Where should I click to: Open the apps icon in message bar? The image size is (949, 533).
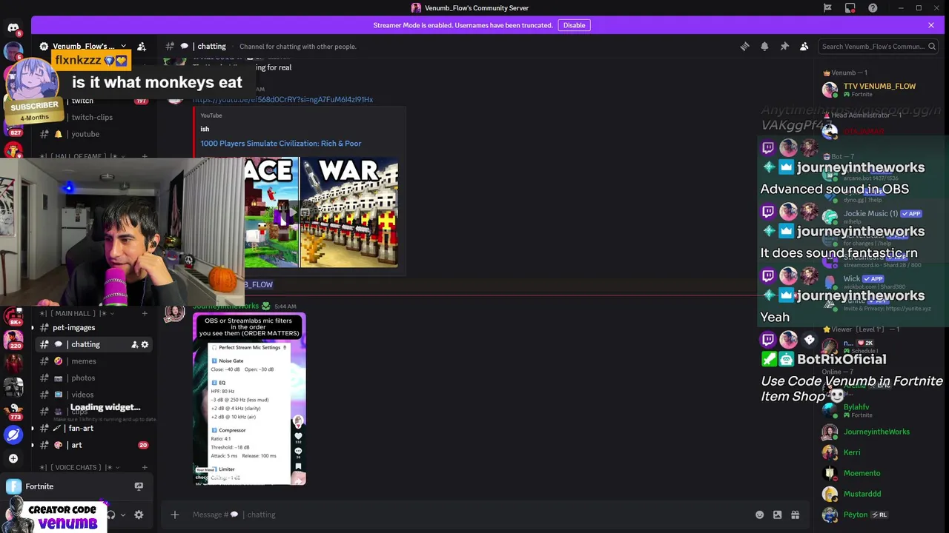[795, 514]
